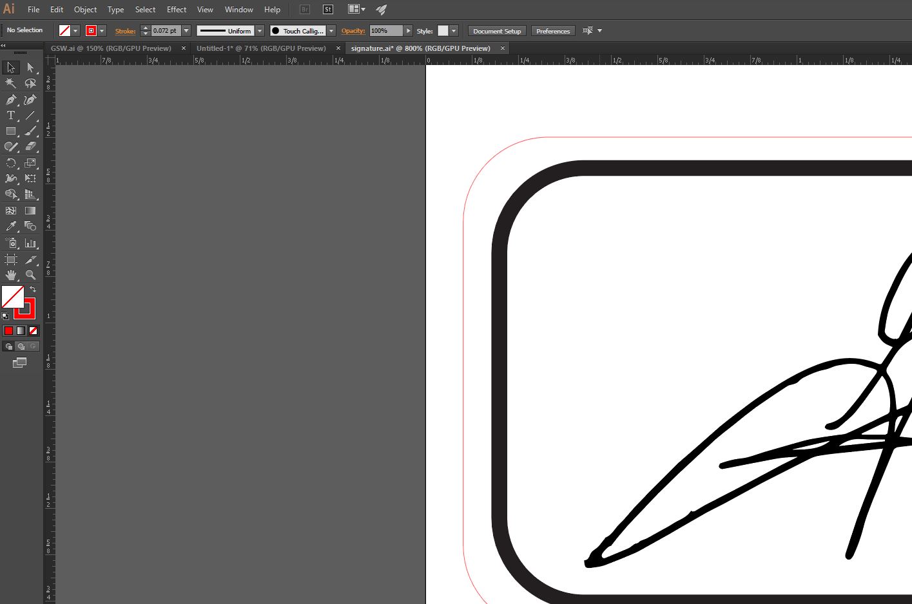Open the graphic Style dropdown
The image size is (912, 604).
454,31
